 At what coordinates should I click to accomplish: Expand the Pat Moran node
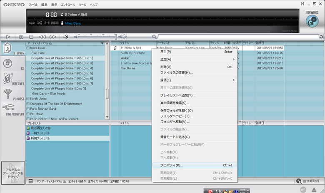pos(28,114)
